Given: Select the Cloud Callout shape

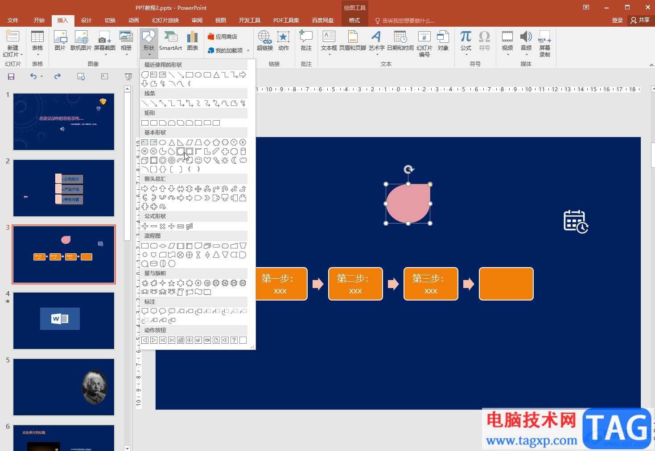Looking at the screenshot, I should 172,311.
